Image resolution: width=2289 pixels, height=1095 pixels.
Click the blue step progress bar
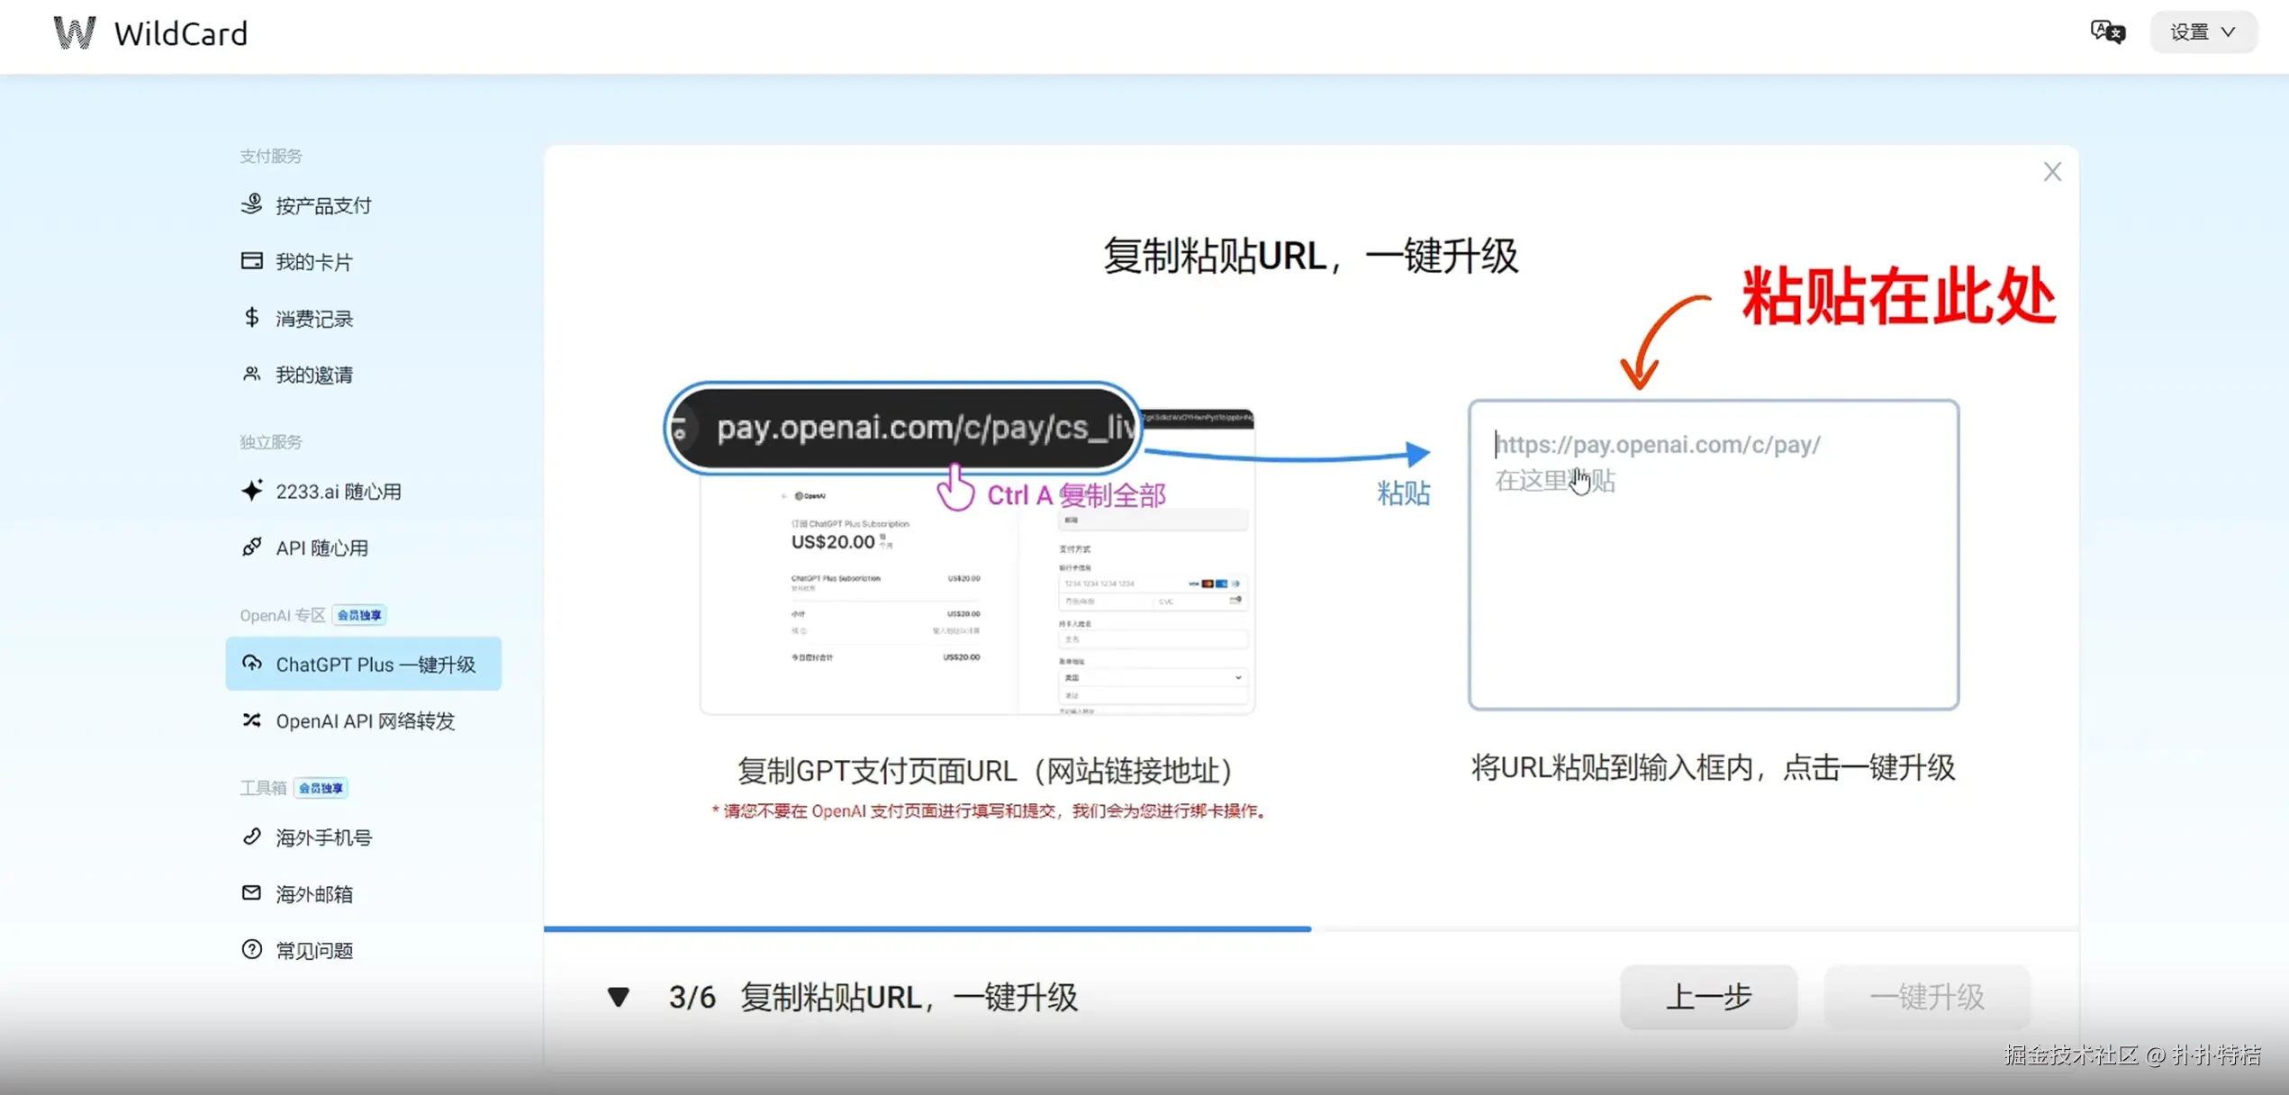pos(927,928)
